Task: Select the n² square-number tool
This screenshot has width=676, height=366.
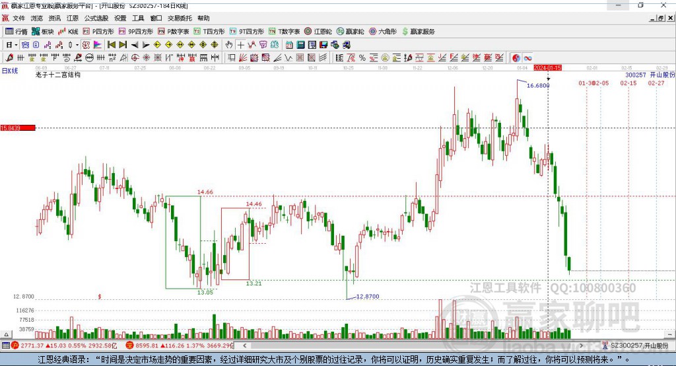Action: [112, 57]
